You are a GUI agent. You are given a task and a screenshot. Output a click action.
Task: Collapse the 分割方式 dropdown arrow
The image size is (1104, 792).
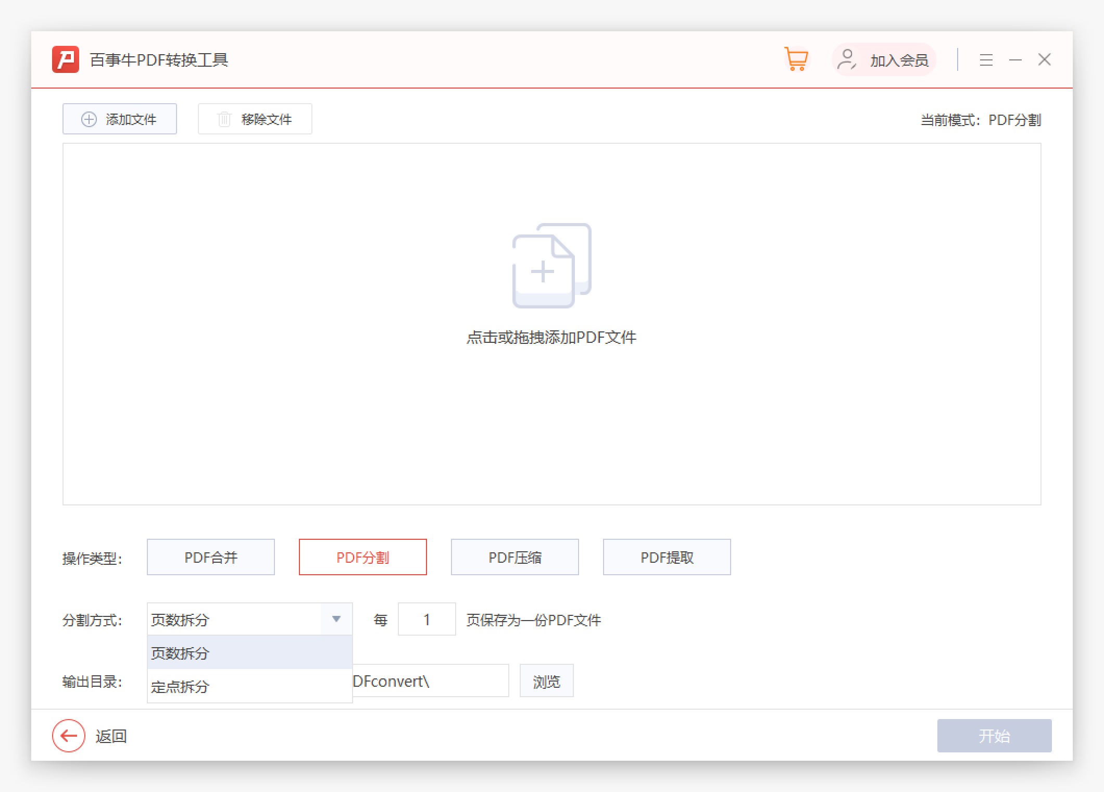[x=336, y=619]
